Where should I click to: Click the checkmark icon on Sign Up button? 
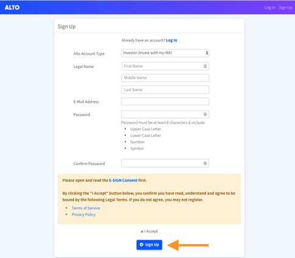coord(142,245)
